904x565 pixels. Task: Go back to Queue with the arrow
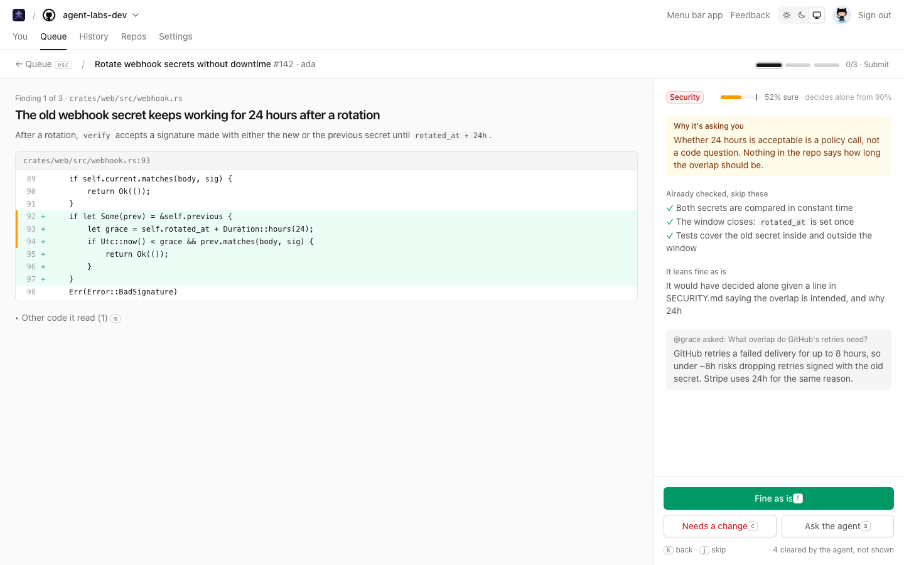[x=43, y=64]
